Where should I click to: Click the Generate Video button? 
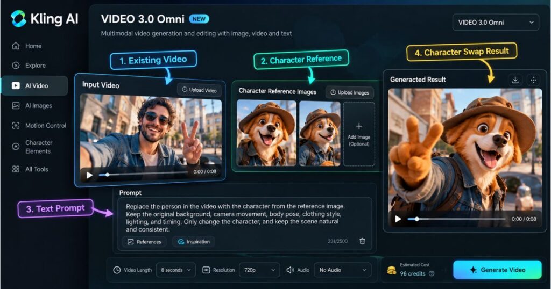point(497,270)
